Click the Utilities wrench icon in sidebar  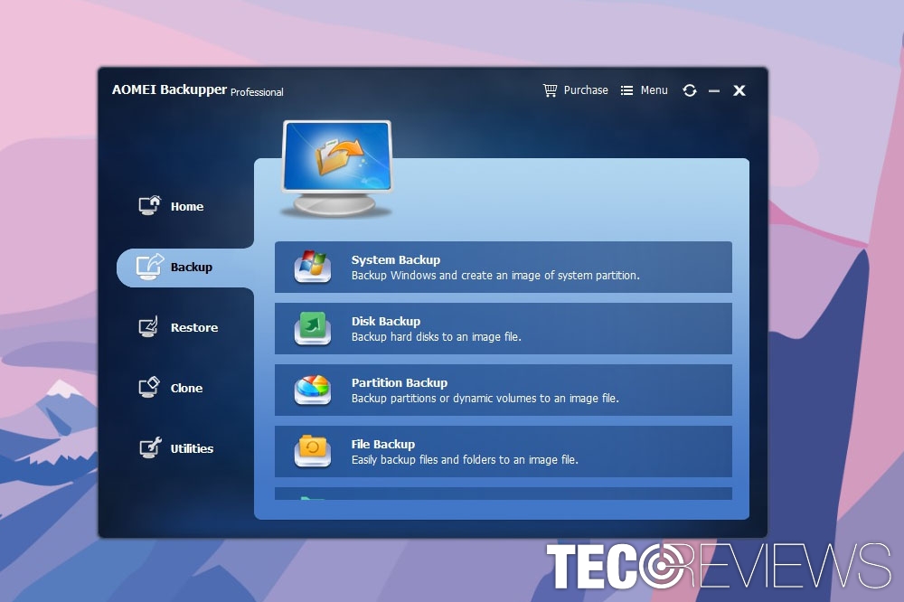tap(150, 447)
